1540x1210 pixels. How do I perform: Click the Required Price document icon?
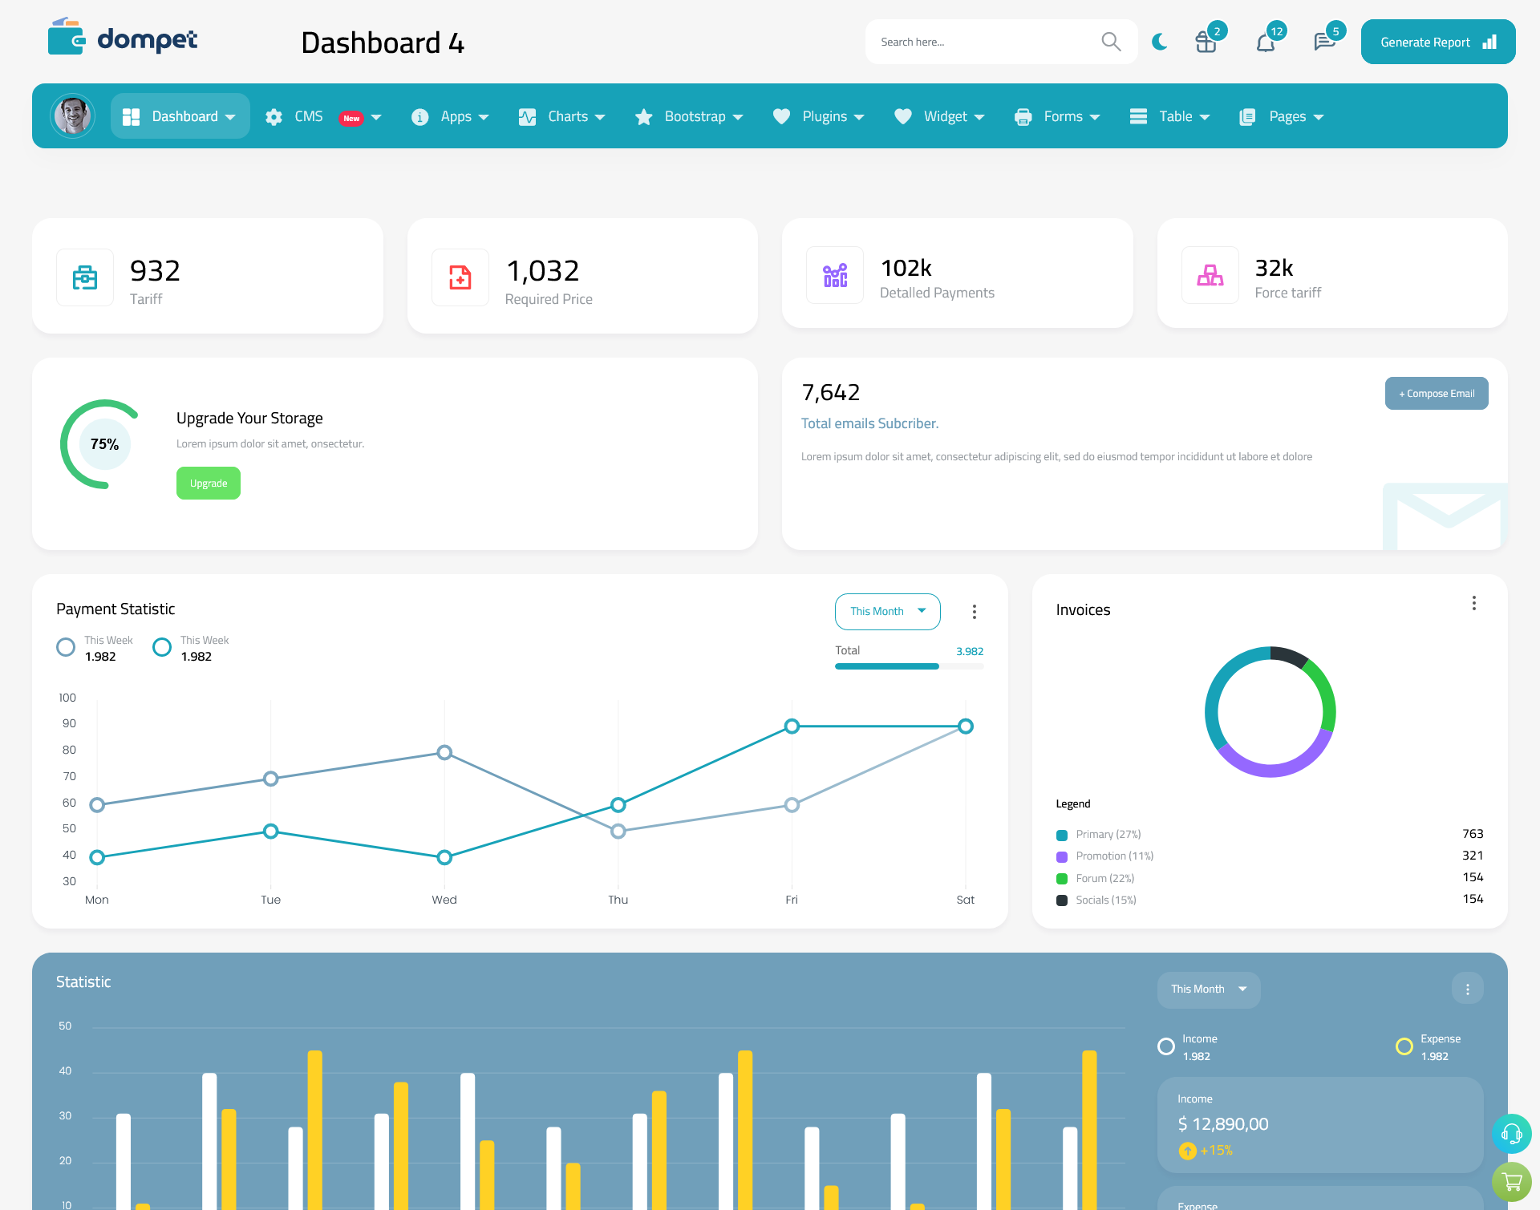pyautogui.click(x=460, y=273)
